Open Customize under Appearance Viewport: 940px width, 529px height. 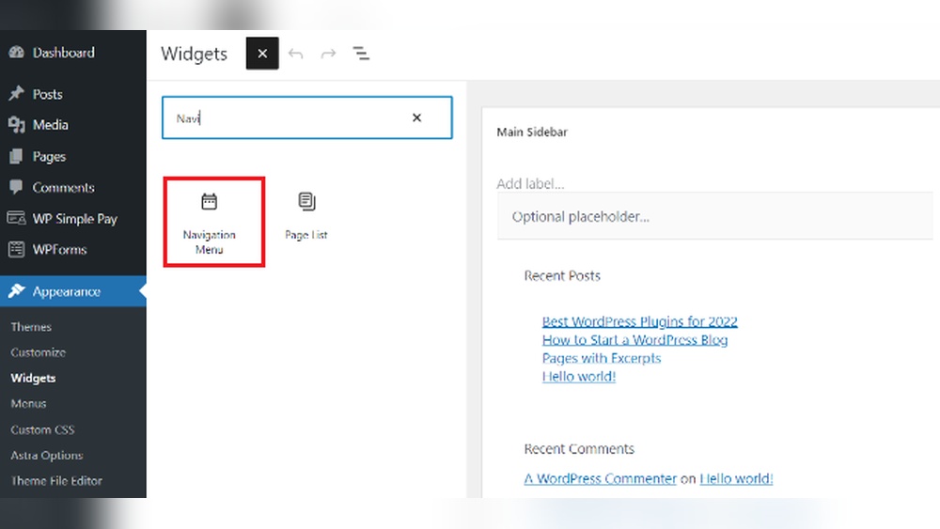point(38,352)
